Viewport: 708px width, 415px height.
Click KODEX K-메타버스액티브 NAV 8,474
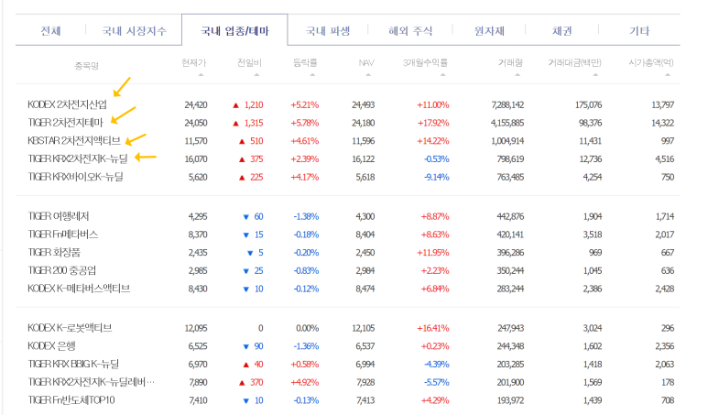click(365, 289)
